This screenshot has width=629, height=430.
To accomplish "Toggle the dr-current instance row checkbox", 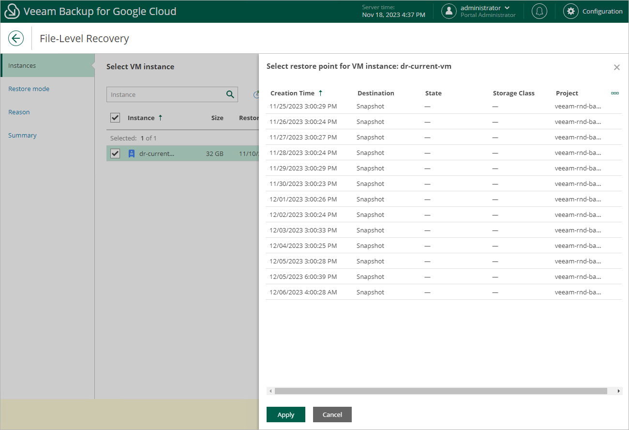I will click(x=115, y=154).
